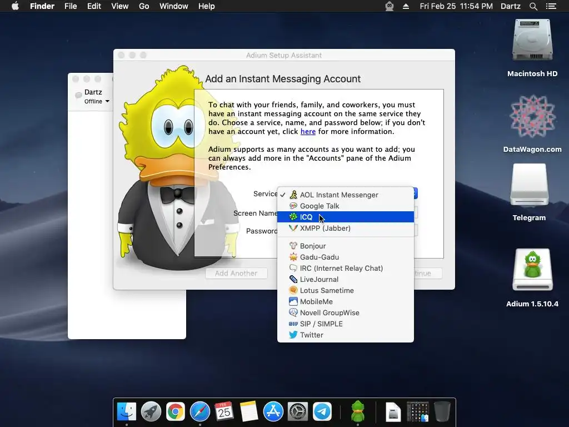Click the date and time in menu bar

coord(456,6)
